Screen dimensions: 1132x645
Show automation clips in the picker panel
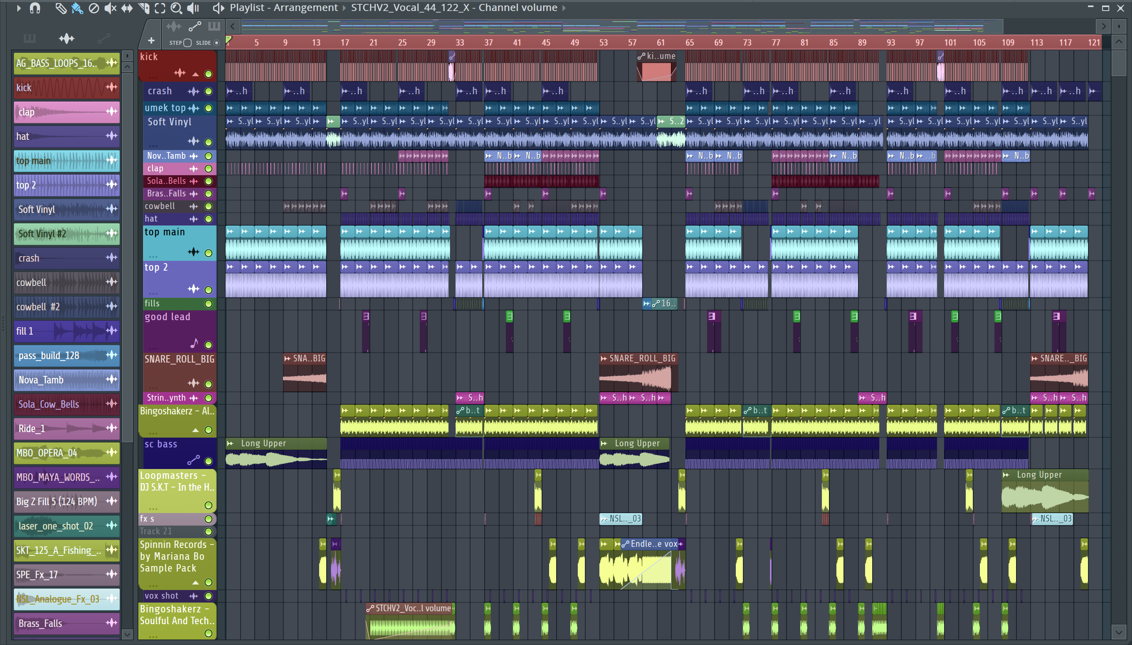pyautogui.click(x=104, y=38)
